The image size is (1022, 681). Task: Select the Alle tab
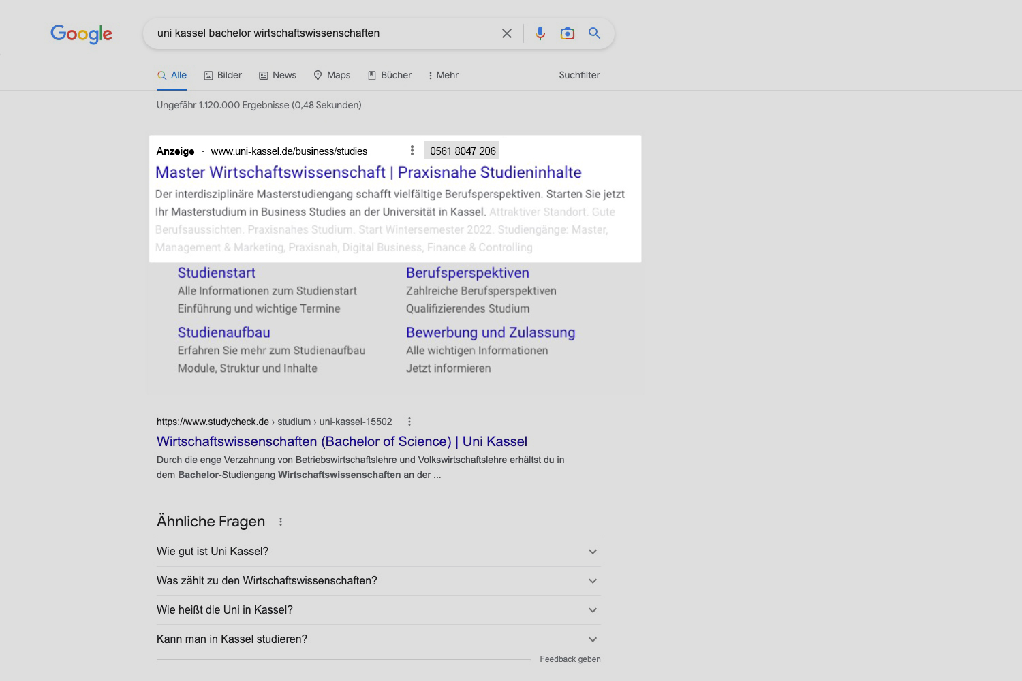172,75
